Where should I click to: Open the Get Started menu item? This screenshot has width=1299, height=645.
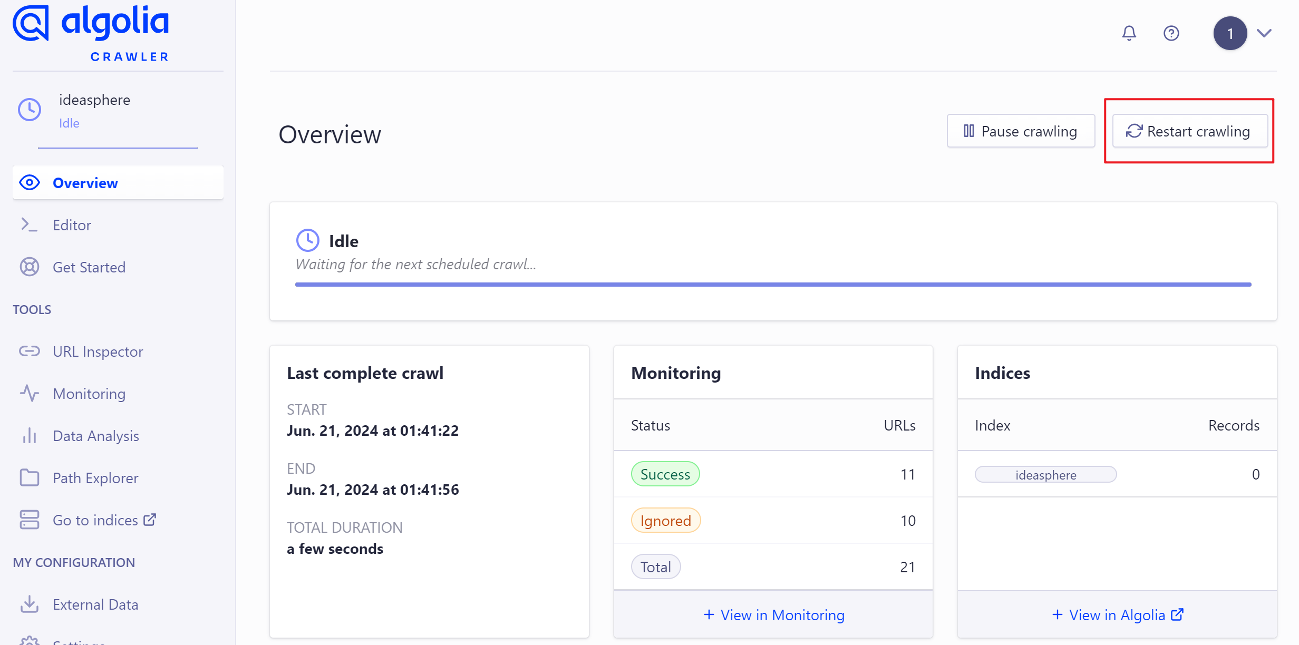coord(118,267)
